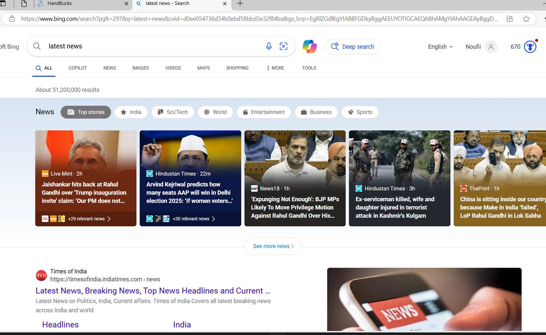Viewport: 546px width, 335px height.
Task: Select the Sci/Tech news filter chip
Action: [173, 112]
